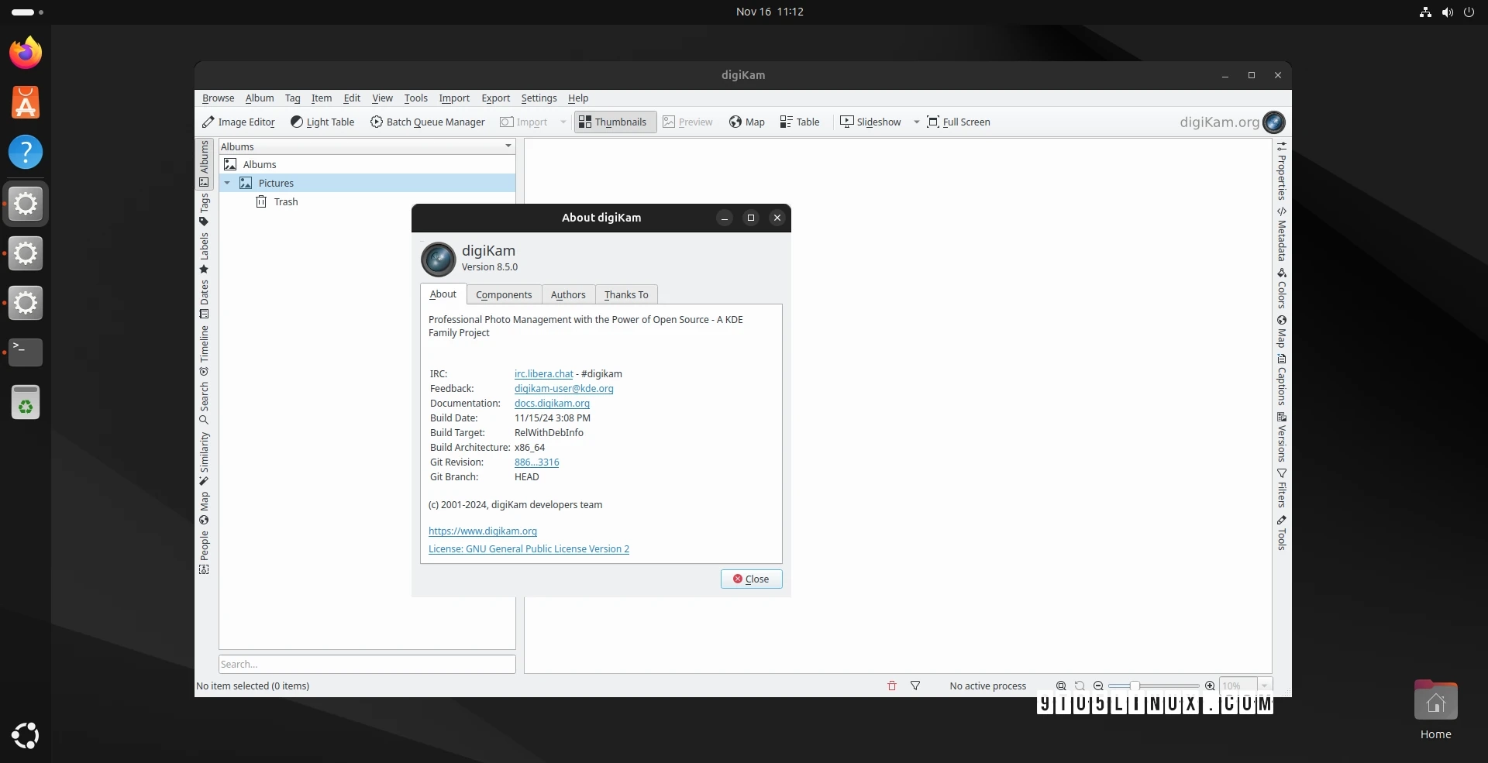This screenshot has width=1488, height=763.
Task: Click the trash icon in status bar
Action: pyautogui.click(x=892, y=686)
